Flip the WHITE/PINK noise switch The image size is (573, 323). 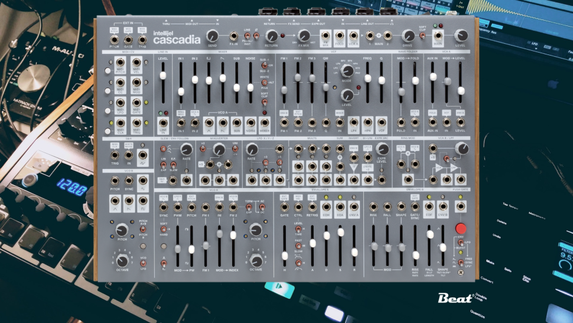click(x=264, y=82)
